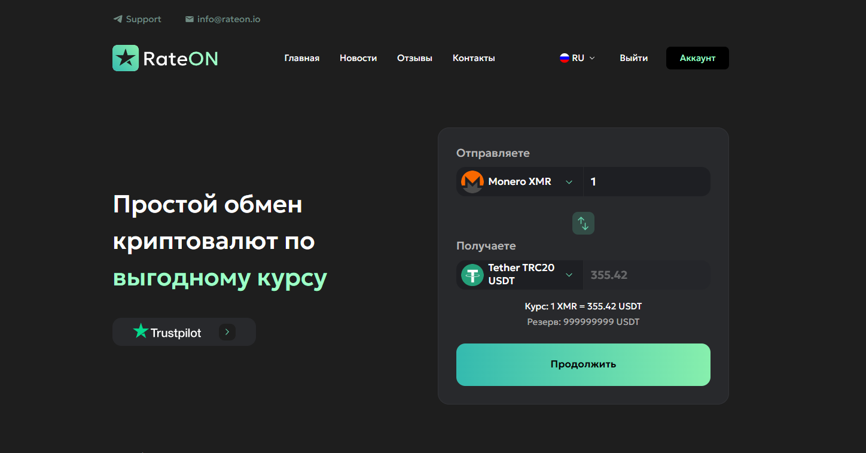
Task: Click the Russian flag icon
Action: coord(564,58)
